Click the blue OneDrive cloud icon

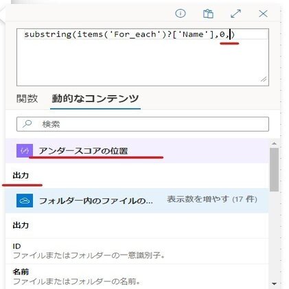coord(25,200)
